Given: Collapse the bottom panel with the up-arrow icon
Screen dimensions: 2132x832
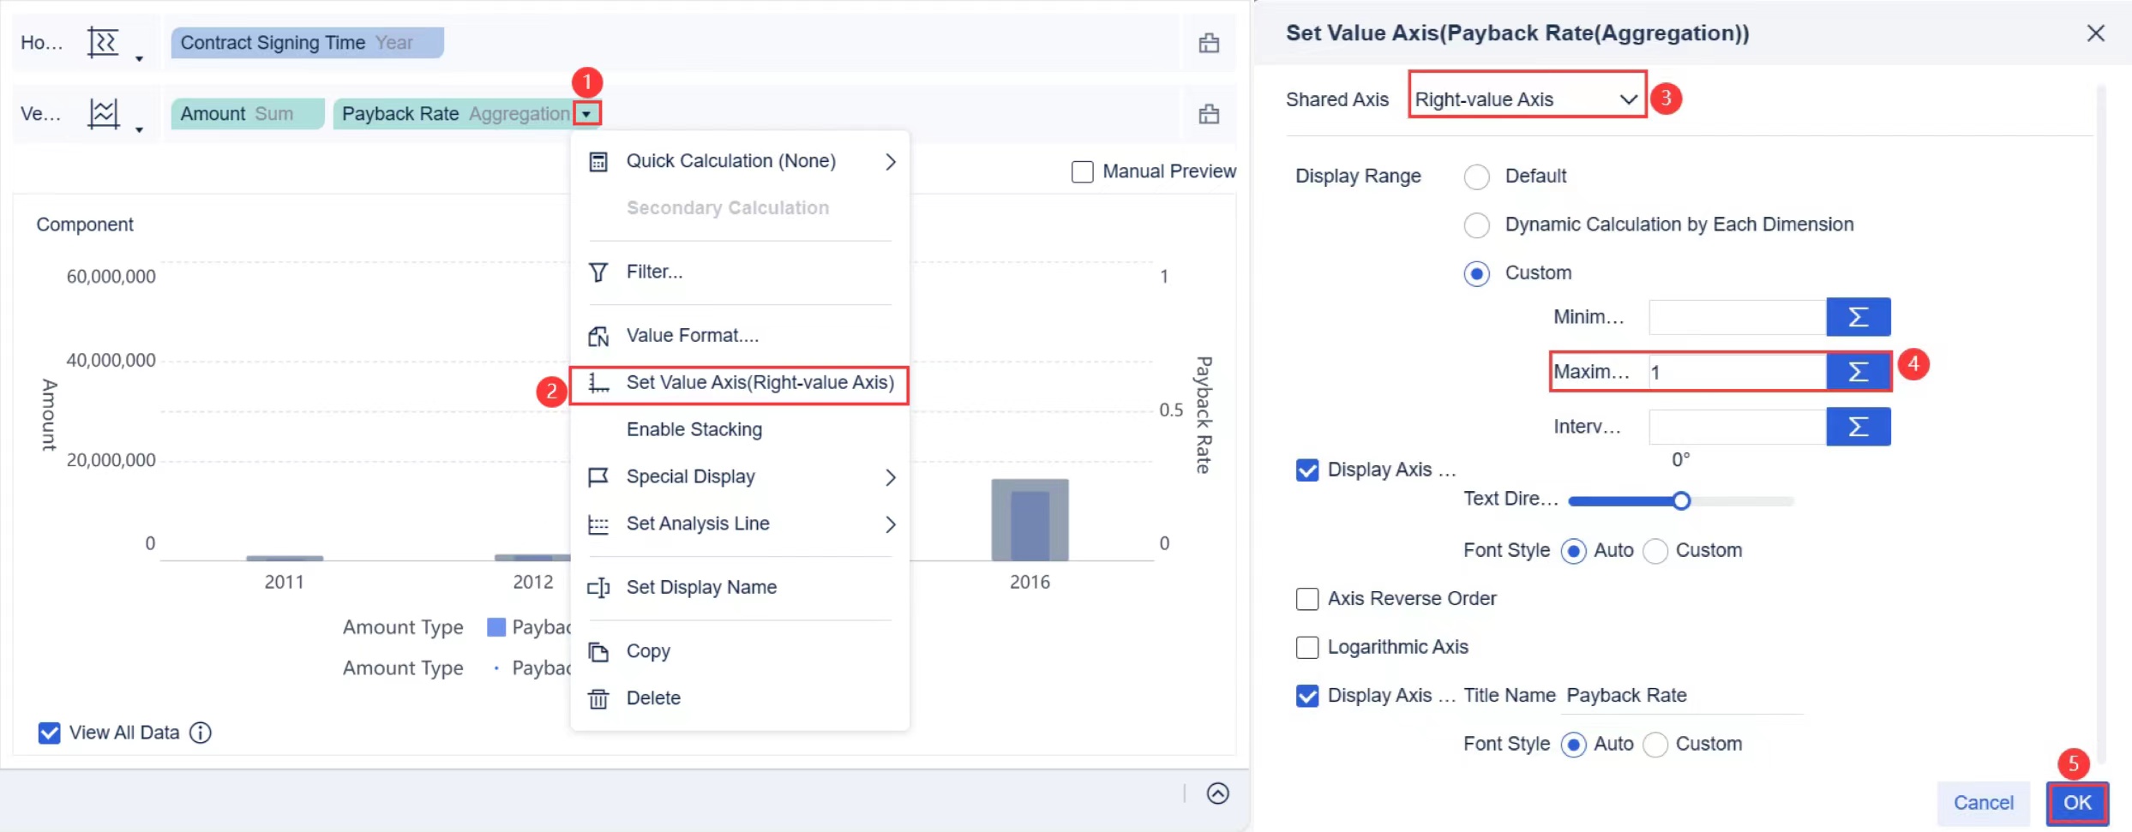Looking at the screenshot, I should tap(1217, 793).
